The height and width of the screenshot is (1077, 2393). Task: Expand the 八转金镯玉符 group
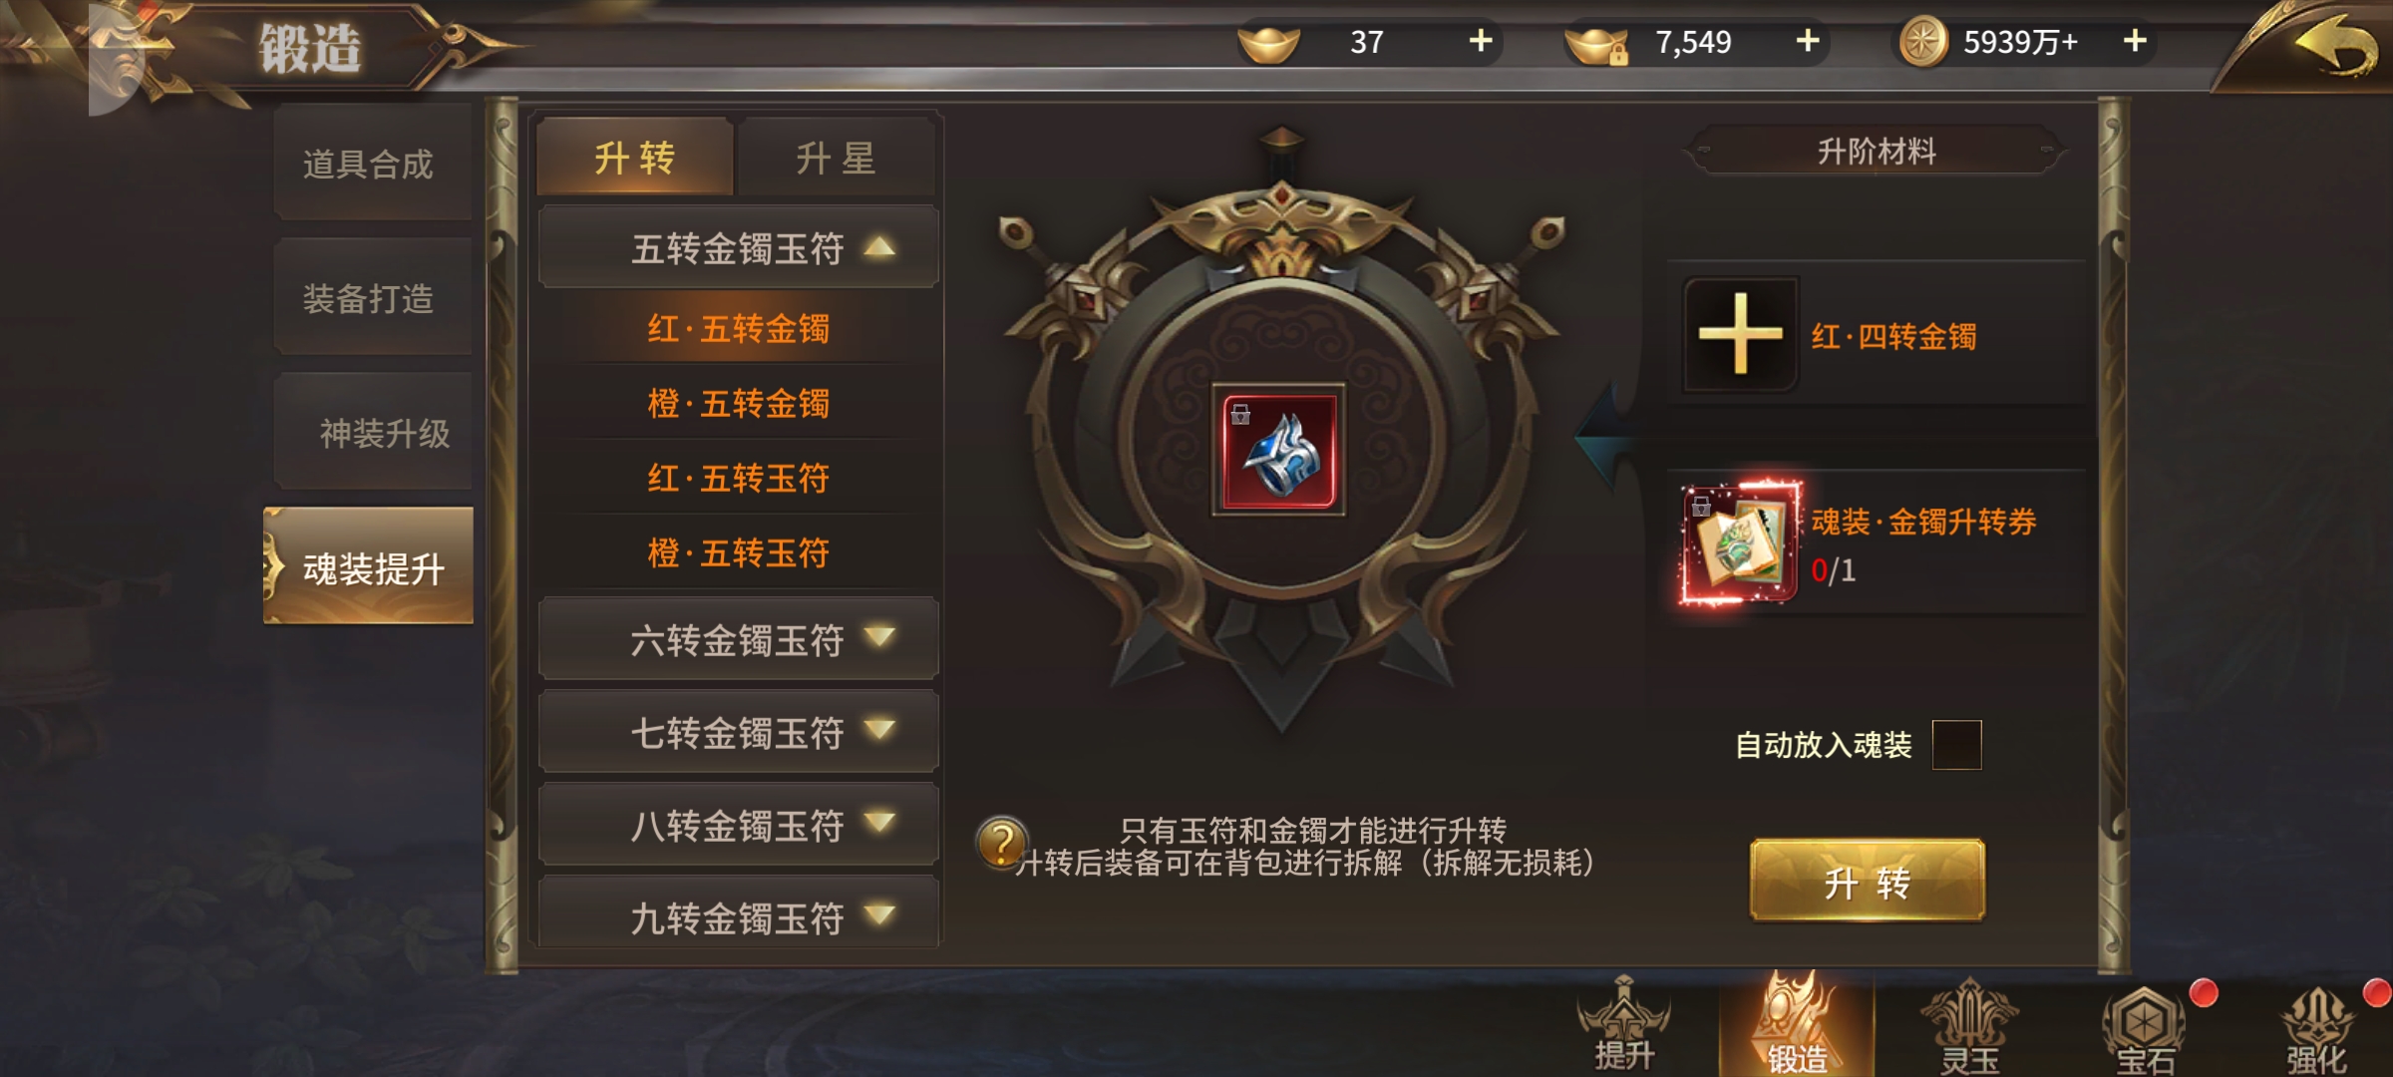coord(738,825)
